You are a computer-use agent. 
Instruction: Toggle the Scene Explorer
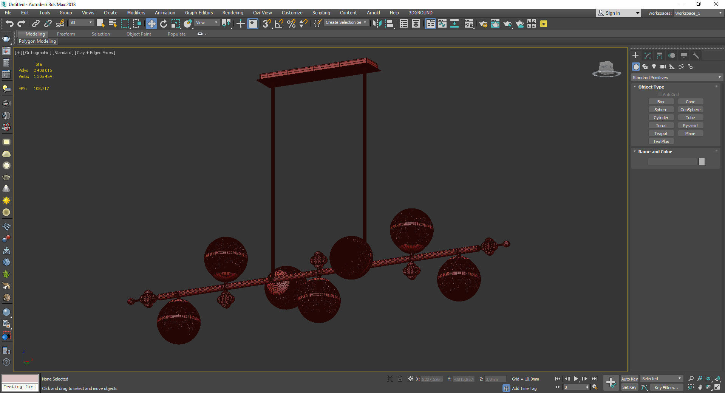click(404, 23)
